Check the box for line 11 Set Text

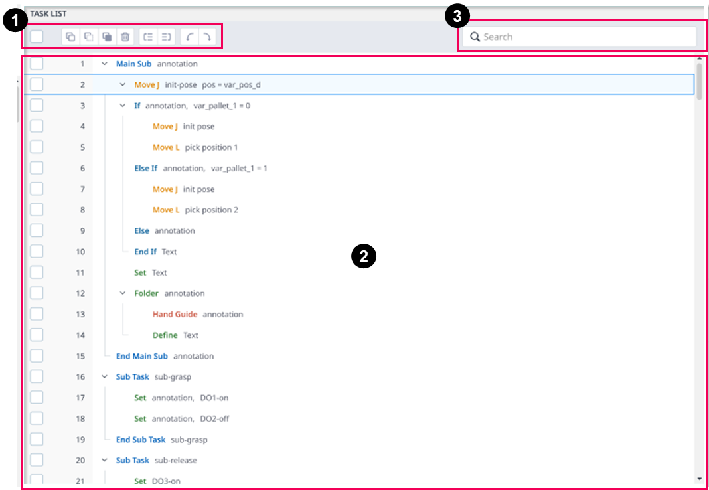pos(36,272)
